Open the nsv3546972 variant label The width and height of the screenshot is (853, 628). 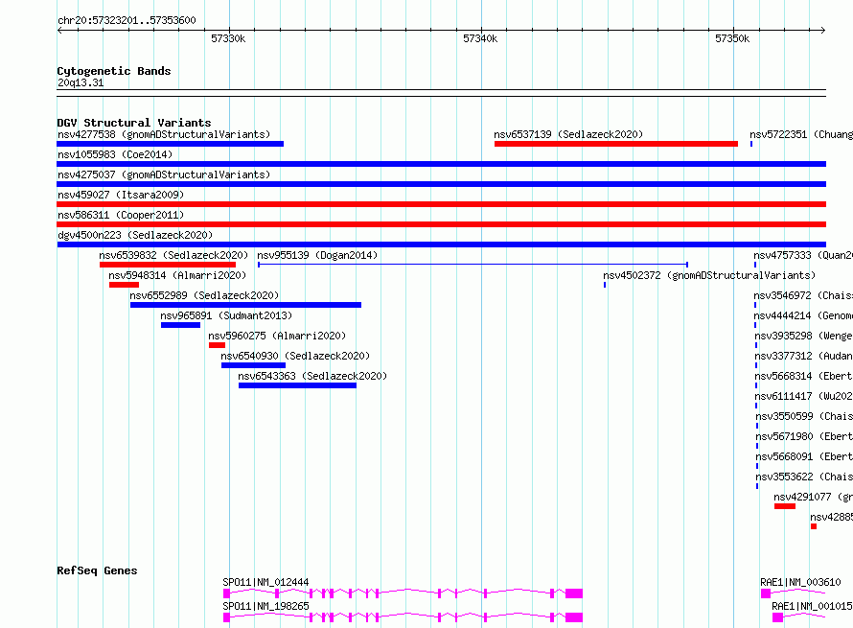pos(803,295)
